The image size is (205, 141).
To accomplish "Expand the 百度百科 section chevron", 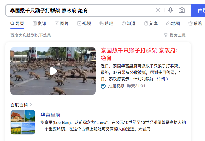I will pos(31,105).
